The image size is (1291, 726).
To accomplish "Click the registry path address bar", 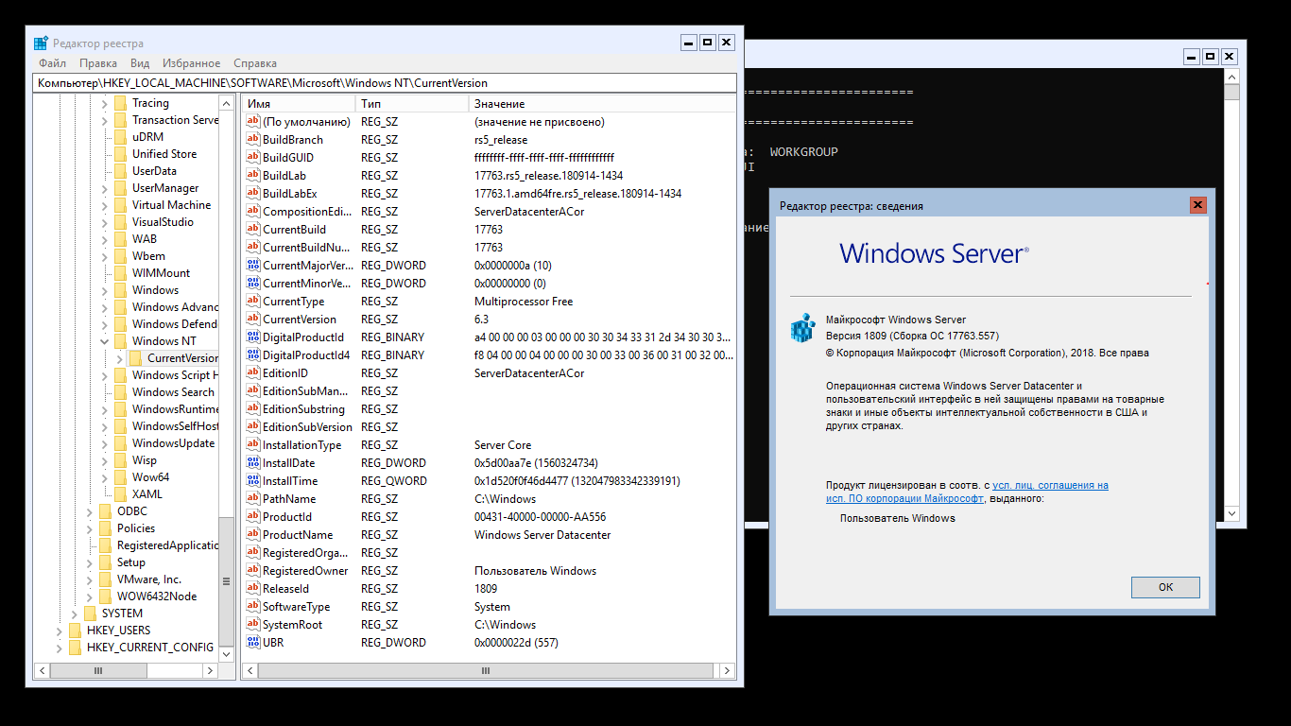I will point(384,83).
